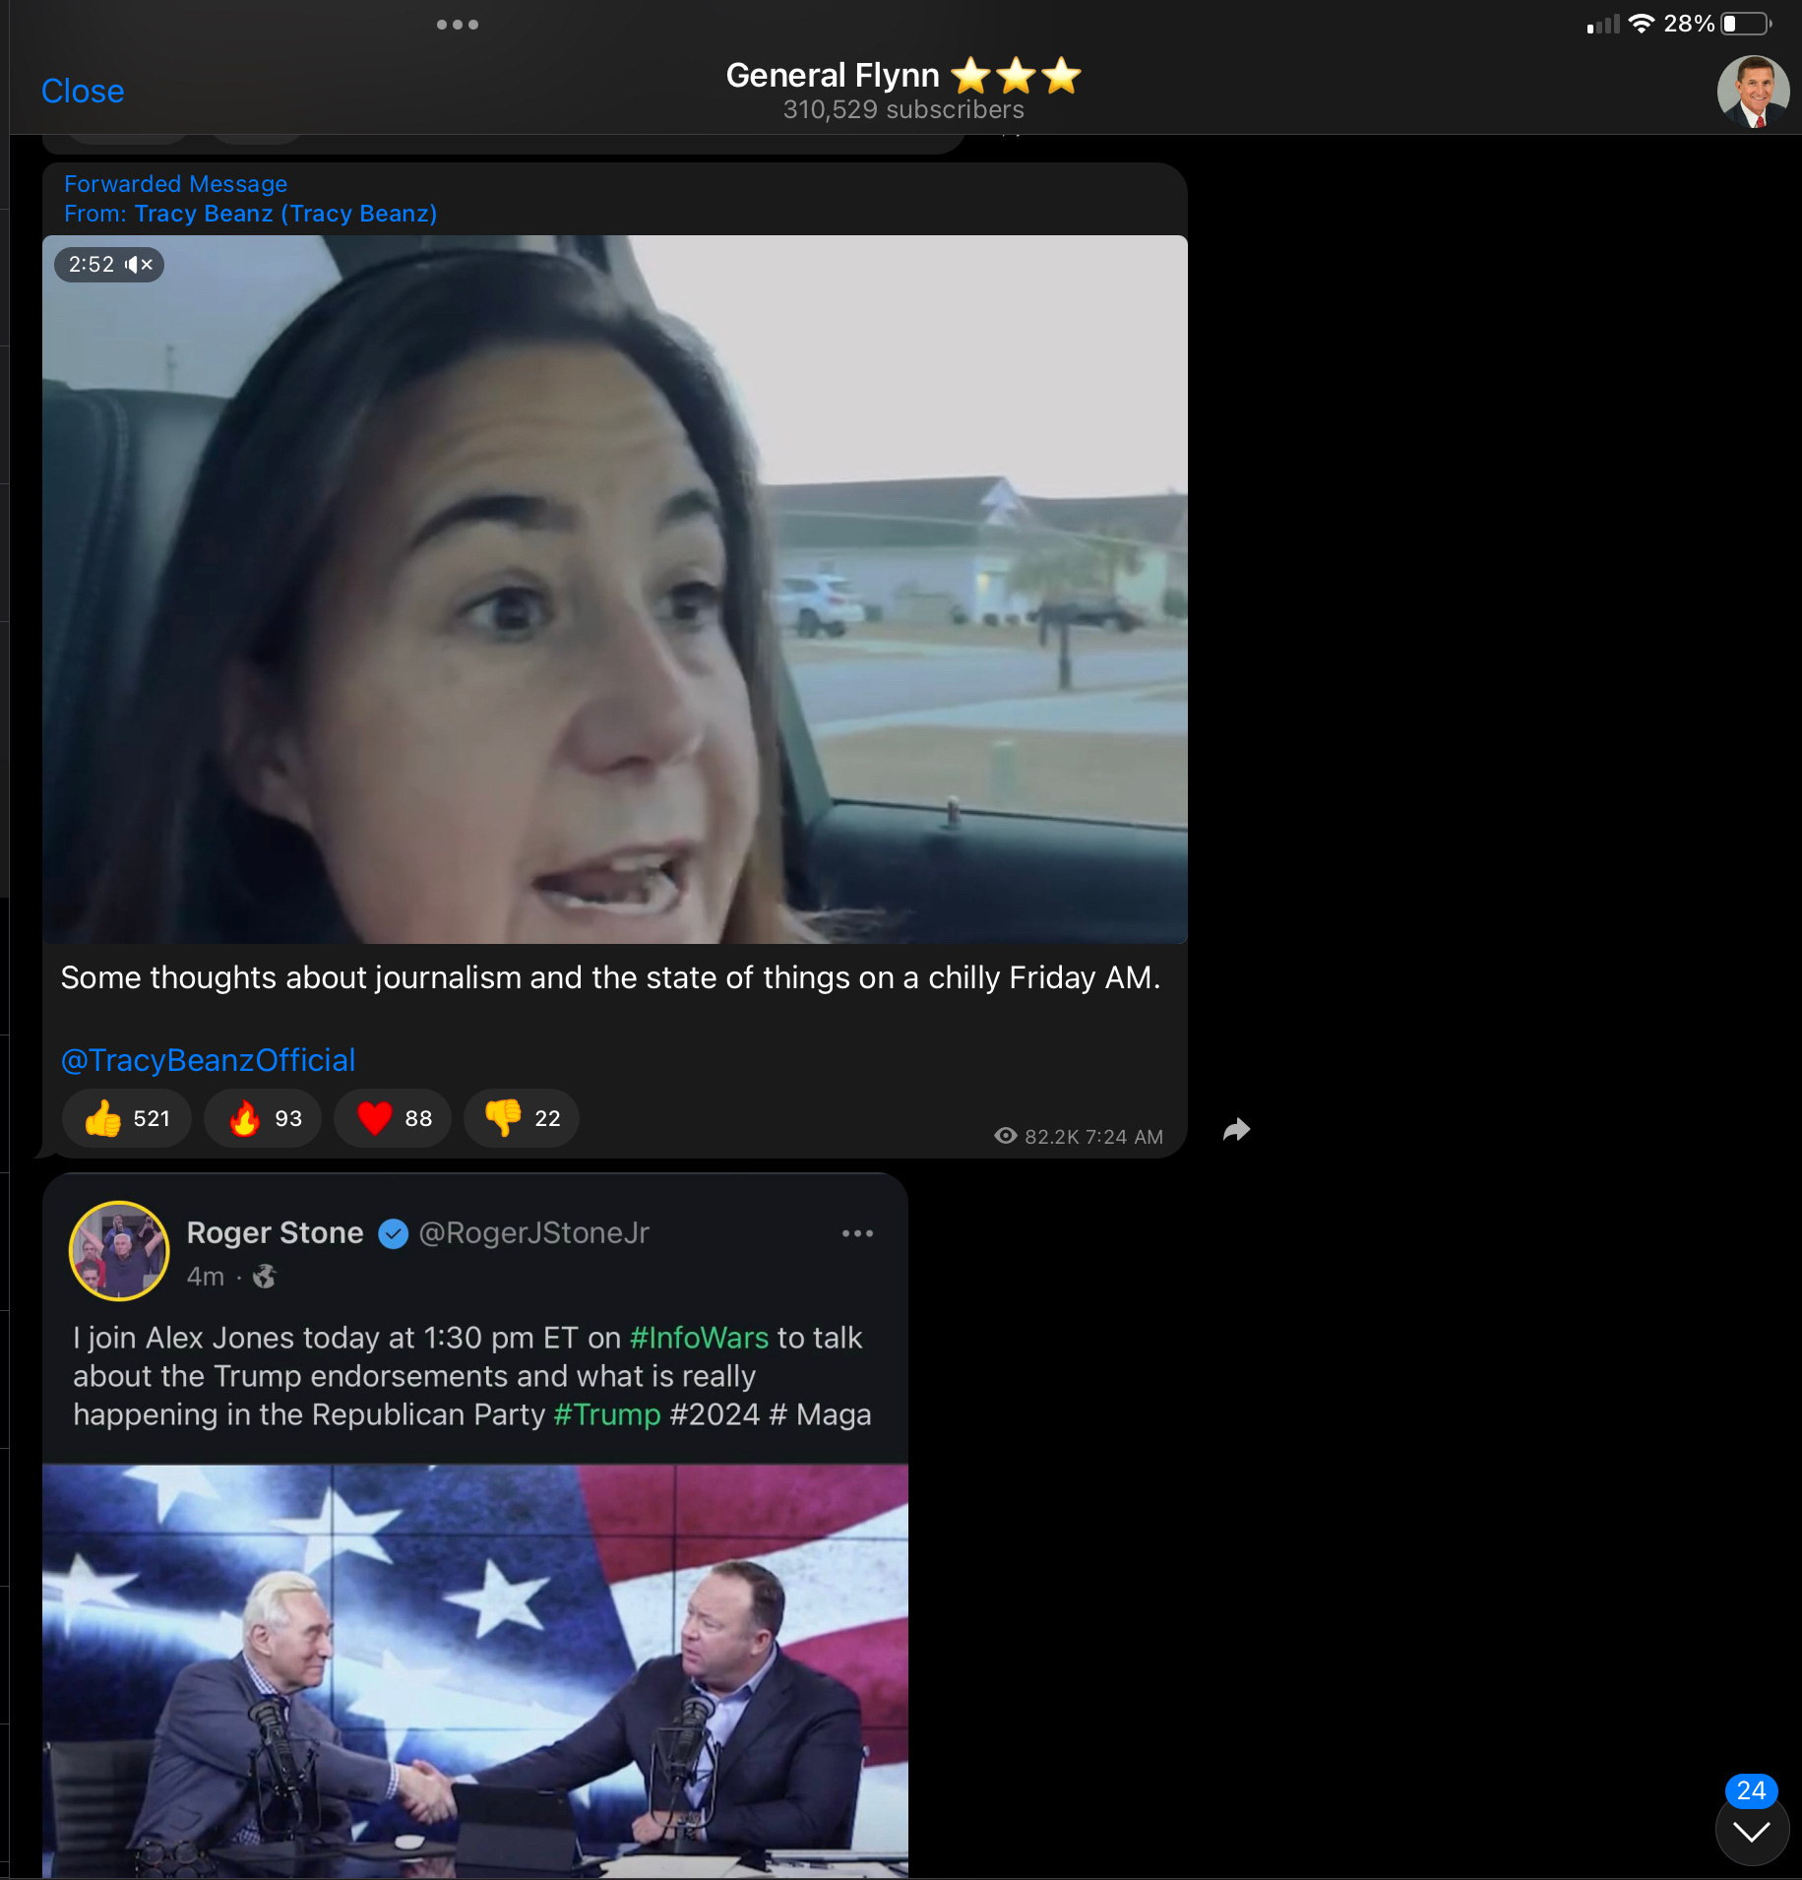View the 82.2K views count
Image resolution: width=1802 pixels, height=1880 pixels.
1037,1137
